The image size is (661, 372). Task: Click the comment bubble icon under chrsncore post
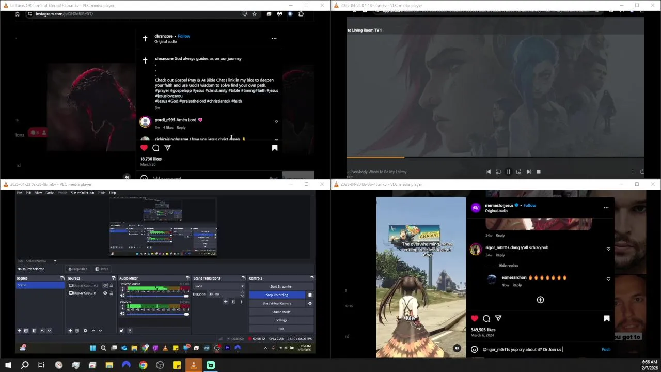(x=156, y=148)
